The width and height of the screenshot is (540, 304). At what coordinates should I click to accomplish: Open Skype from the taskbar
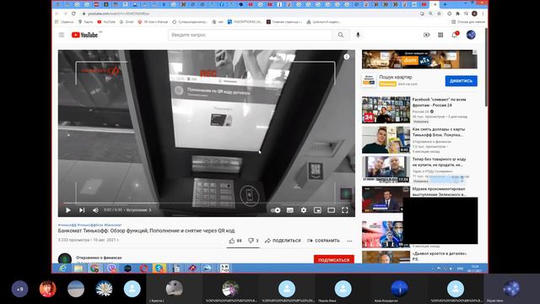(x=159, y=269)
